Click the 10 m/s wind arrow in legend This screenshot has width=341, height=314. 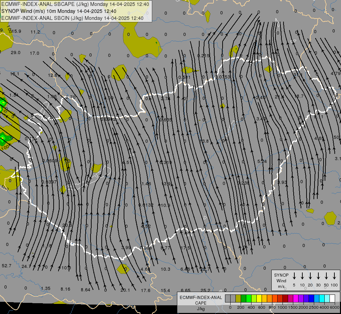coord(302,276)
